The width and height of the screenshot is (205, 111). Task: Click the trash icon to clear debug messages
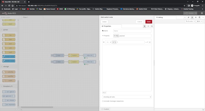coord(199,21)
